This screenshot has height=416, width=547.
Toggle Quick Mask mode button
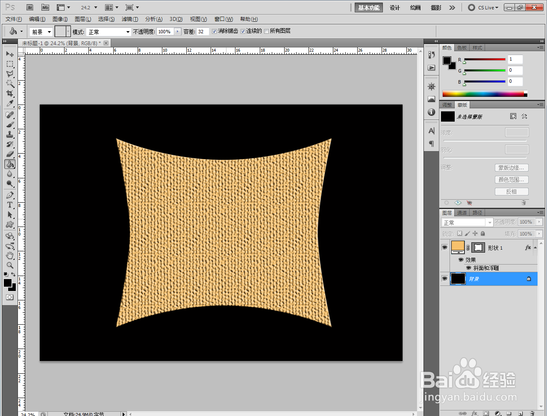tap(10, 297)
